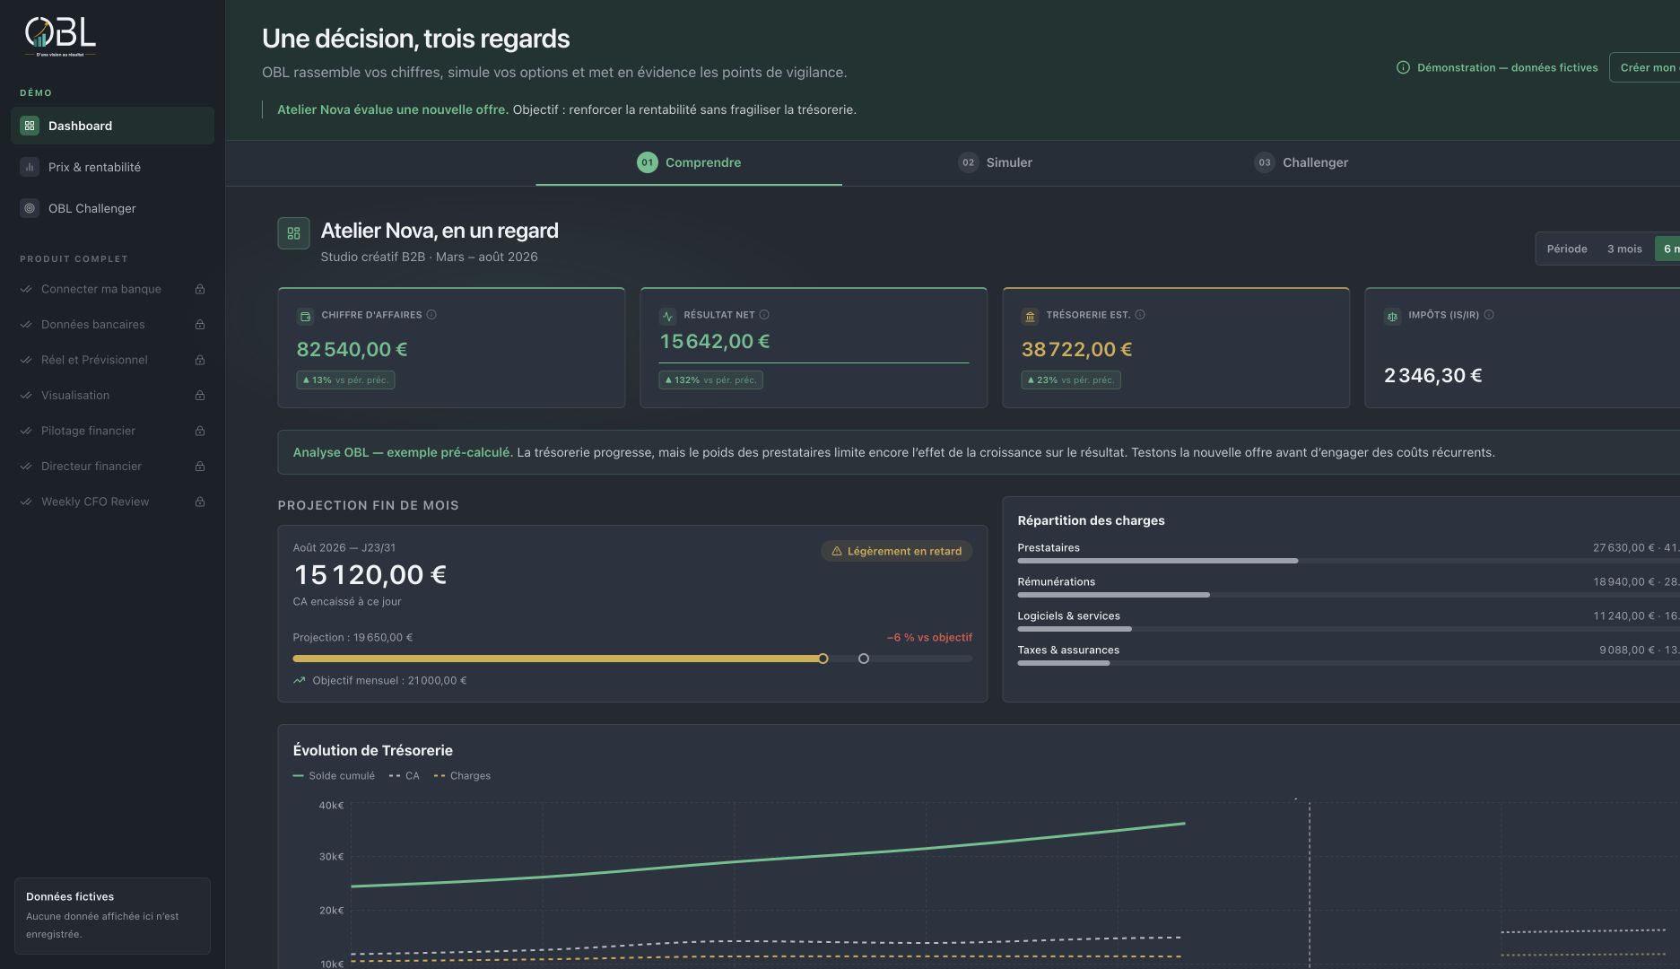The width and height of the screenshot is (1680, 969).
Task: Click the 13% vs pér. préc. badge
Action: (x=345, y=380)
